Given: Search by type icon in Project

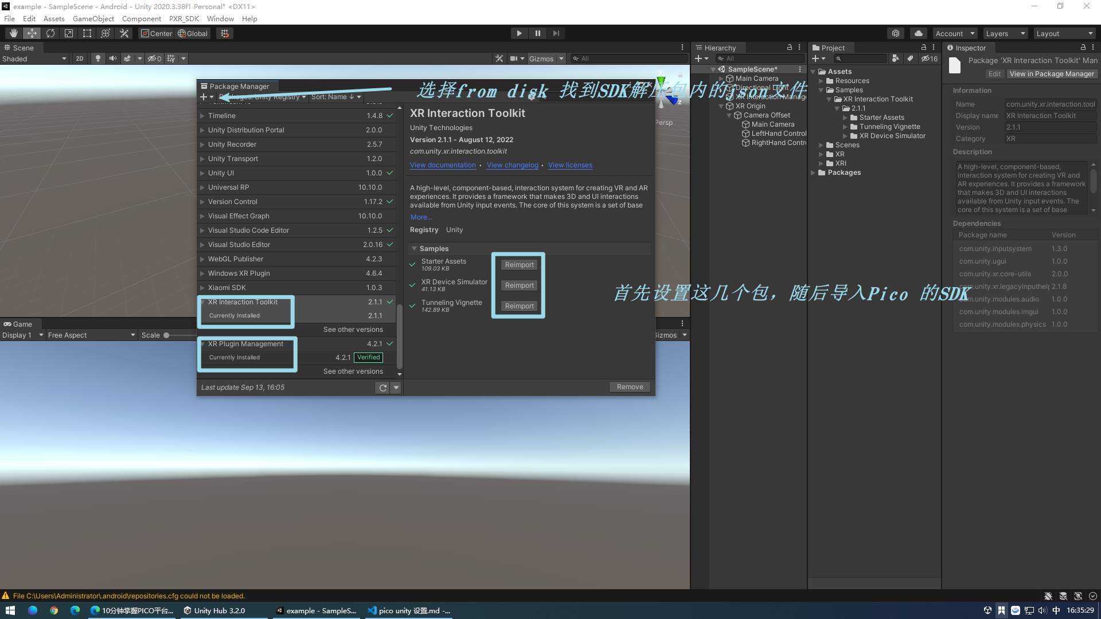Looking at the screenshot, I should (x=895, y=58).
